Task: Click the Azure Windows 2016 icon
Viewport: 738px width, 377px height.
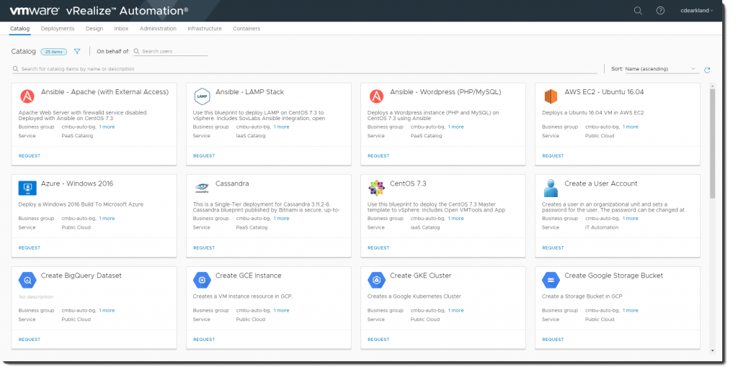Action: (x=27, y=188)
